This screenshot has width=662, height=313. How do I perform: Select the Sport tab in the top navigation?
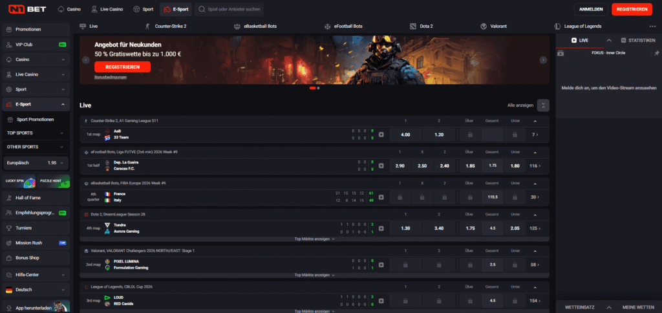(143, 9)
